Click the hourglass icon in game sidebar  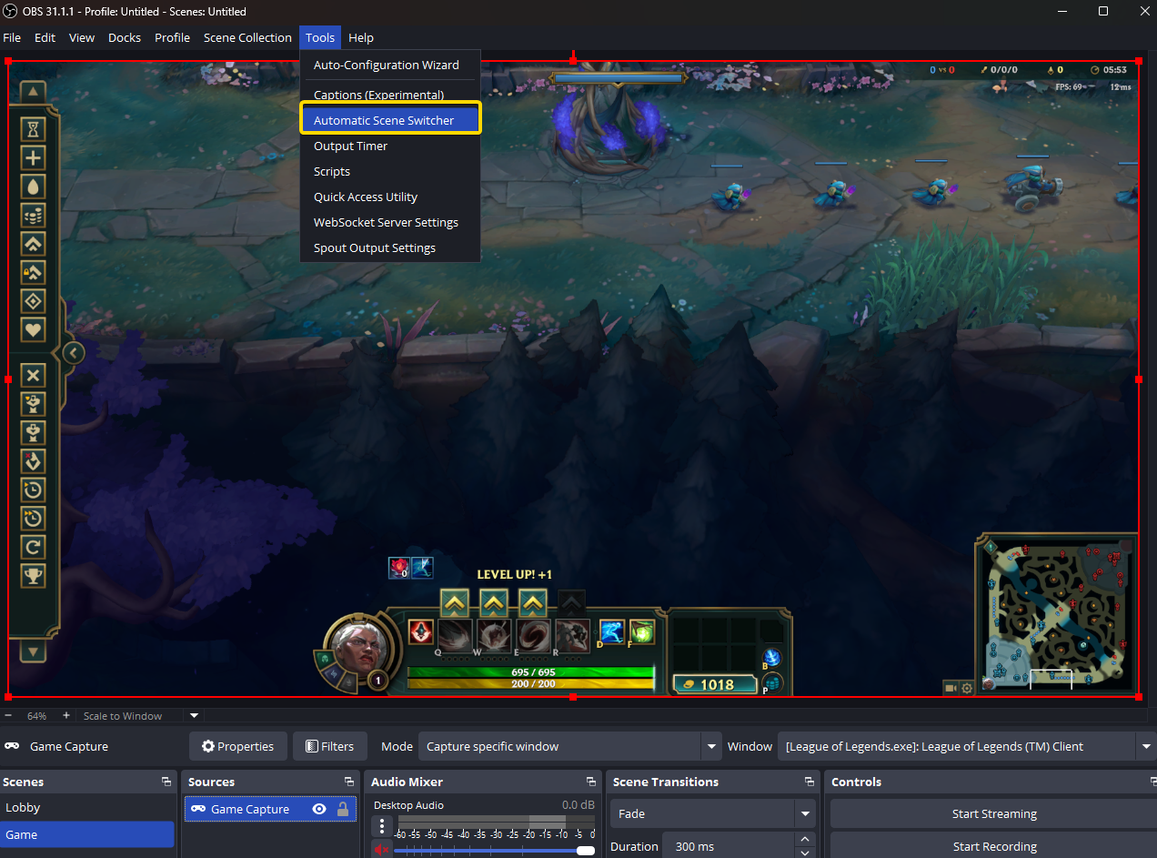34,127
